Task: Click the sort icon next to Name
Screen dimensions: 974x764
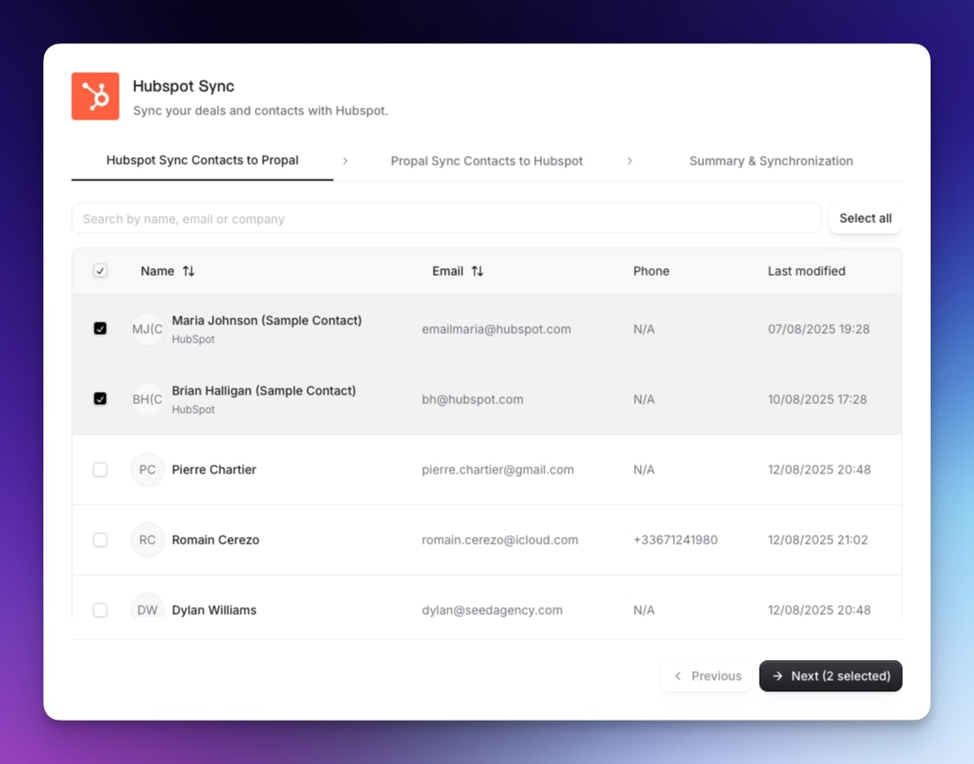Action: click(189, 271)
